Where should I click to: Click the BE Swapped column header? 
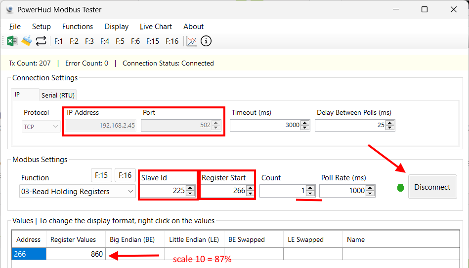click(x=254, y=239)
